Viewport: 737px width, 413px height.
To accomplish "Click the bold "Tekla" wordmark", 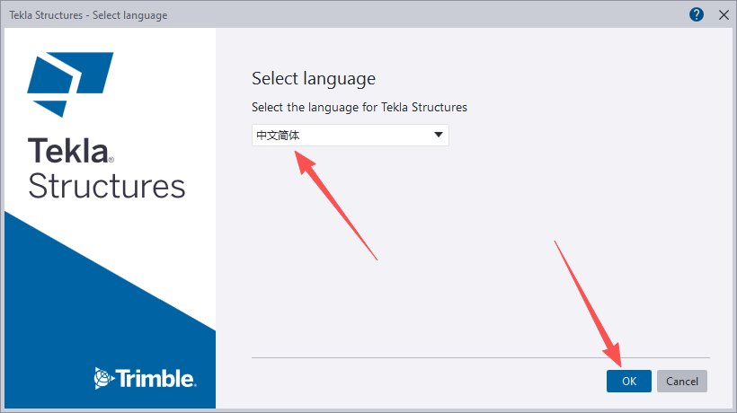I will [x=67, y=151].
